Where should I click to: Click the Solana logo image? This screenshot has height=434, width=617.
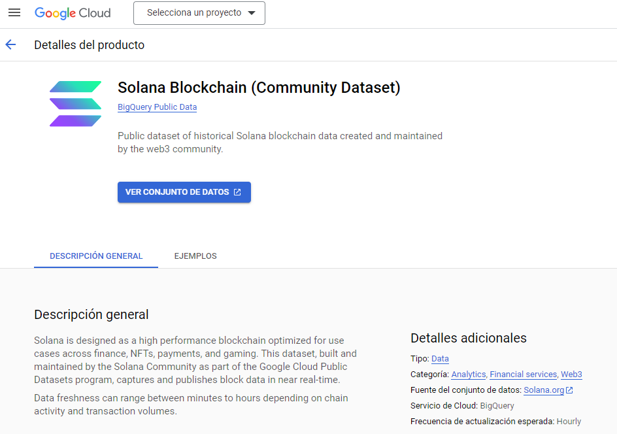click(x=76, y=104)
